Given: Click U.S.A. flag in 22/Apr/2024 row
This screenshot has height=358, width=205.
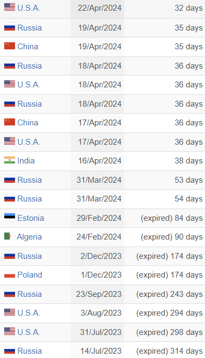Looking at the screenshot, I should (10, 8).
